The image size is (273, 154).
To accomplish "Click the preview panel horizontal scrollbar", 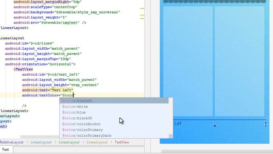I will [x=217, y=151].
